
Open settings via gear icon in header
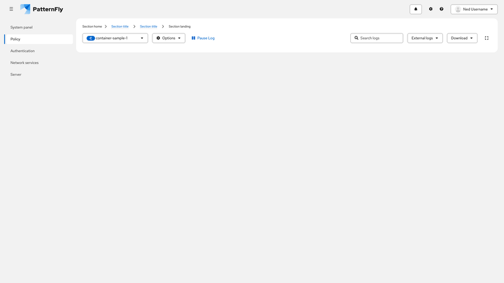tap(431, 9)
